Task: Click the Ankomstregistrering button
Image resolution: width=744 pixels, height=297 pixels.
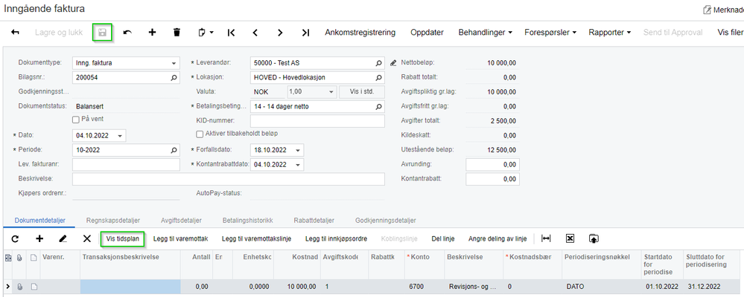Action: (x=360, y=32)
